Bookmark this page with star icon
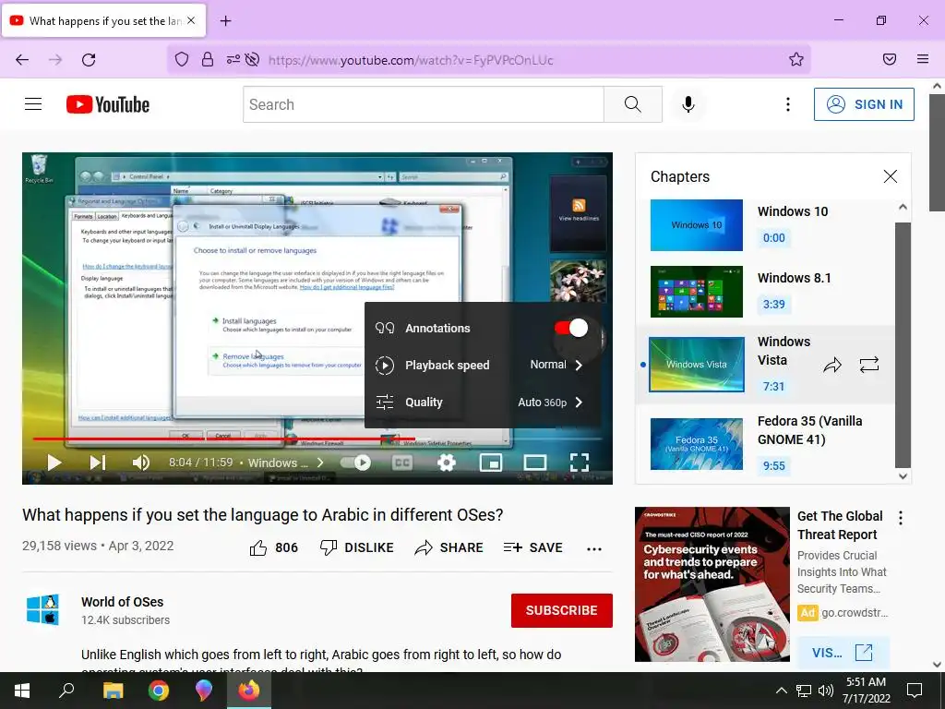Viewport: 945px width, 709px height. (x=796, y=59)
